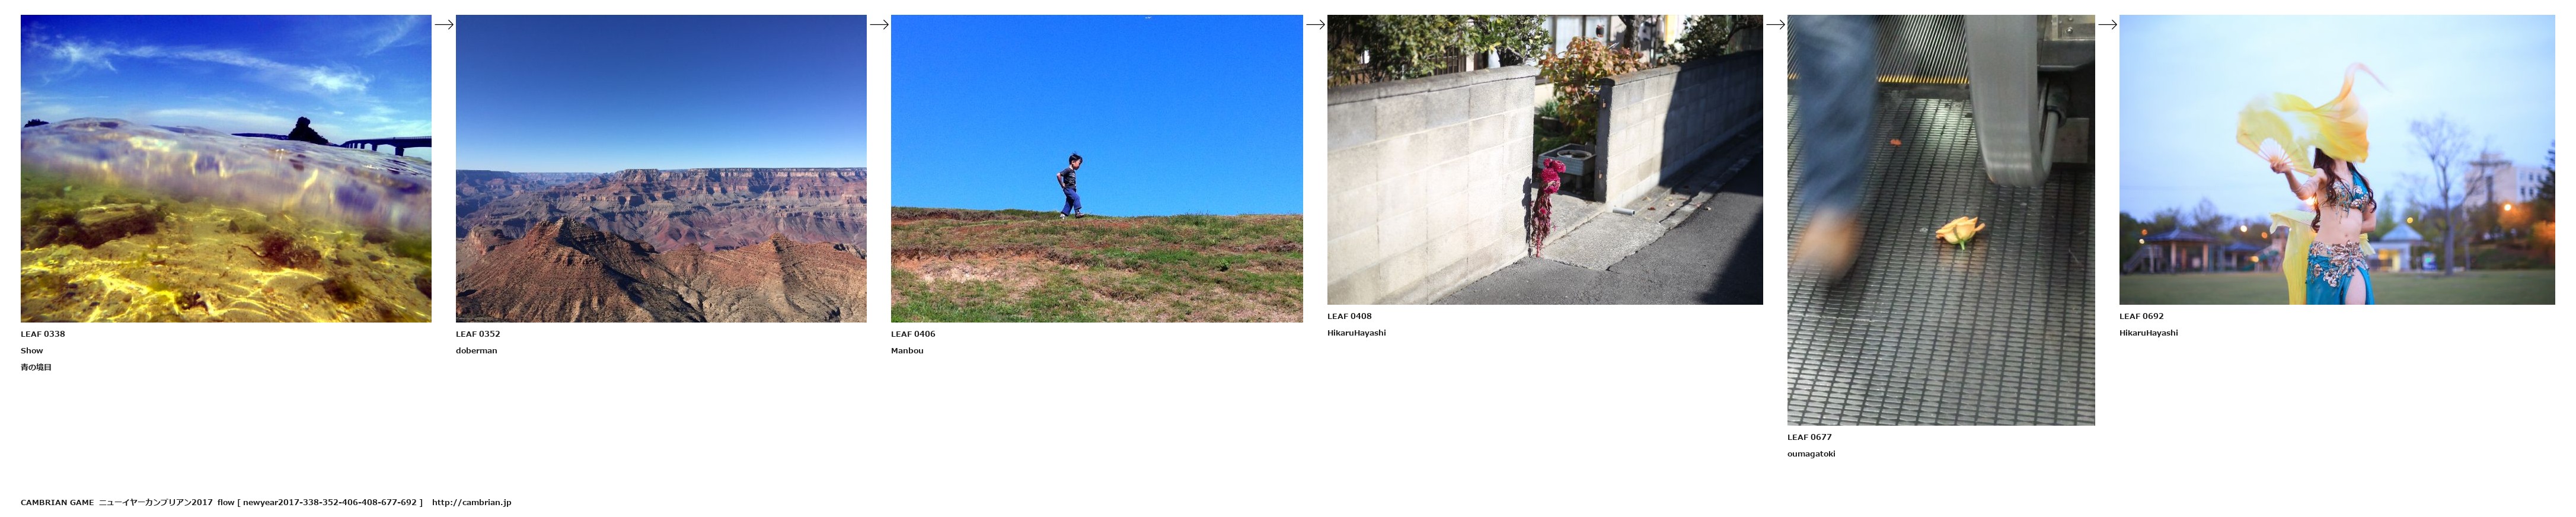Click author name Show
The image size is (2576, 517).
click(x=32, y=351)
